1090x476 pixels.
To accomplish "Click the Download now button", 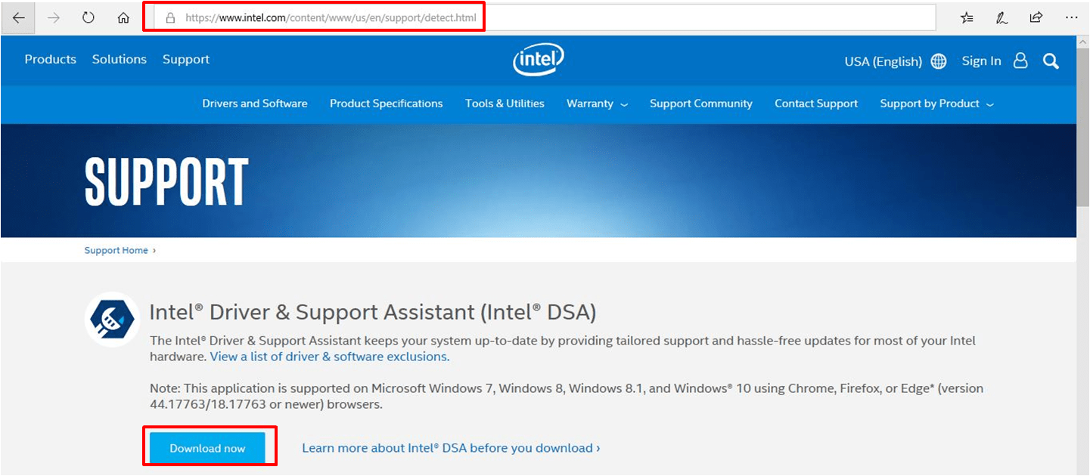I will click(x=207, y=447).
